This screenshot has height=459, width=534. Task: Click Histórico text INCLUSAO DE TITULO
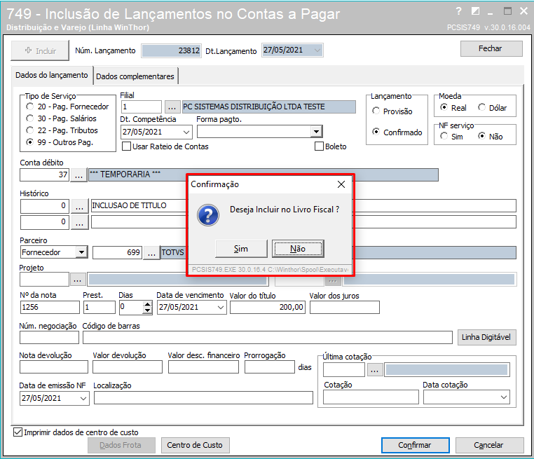(x=129, y=205)
